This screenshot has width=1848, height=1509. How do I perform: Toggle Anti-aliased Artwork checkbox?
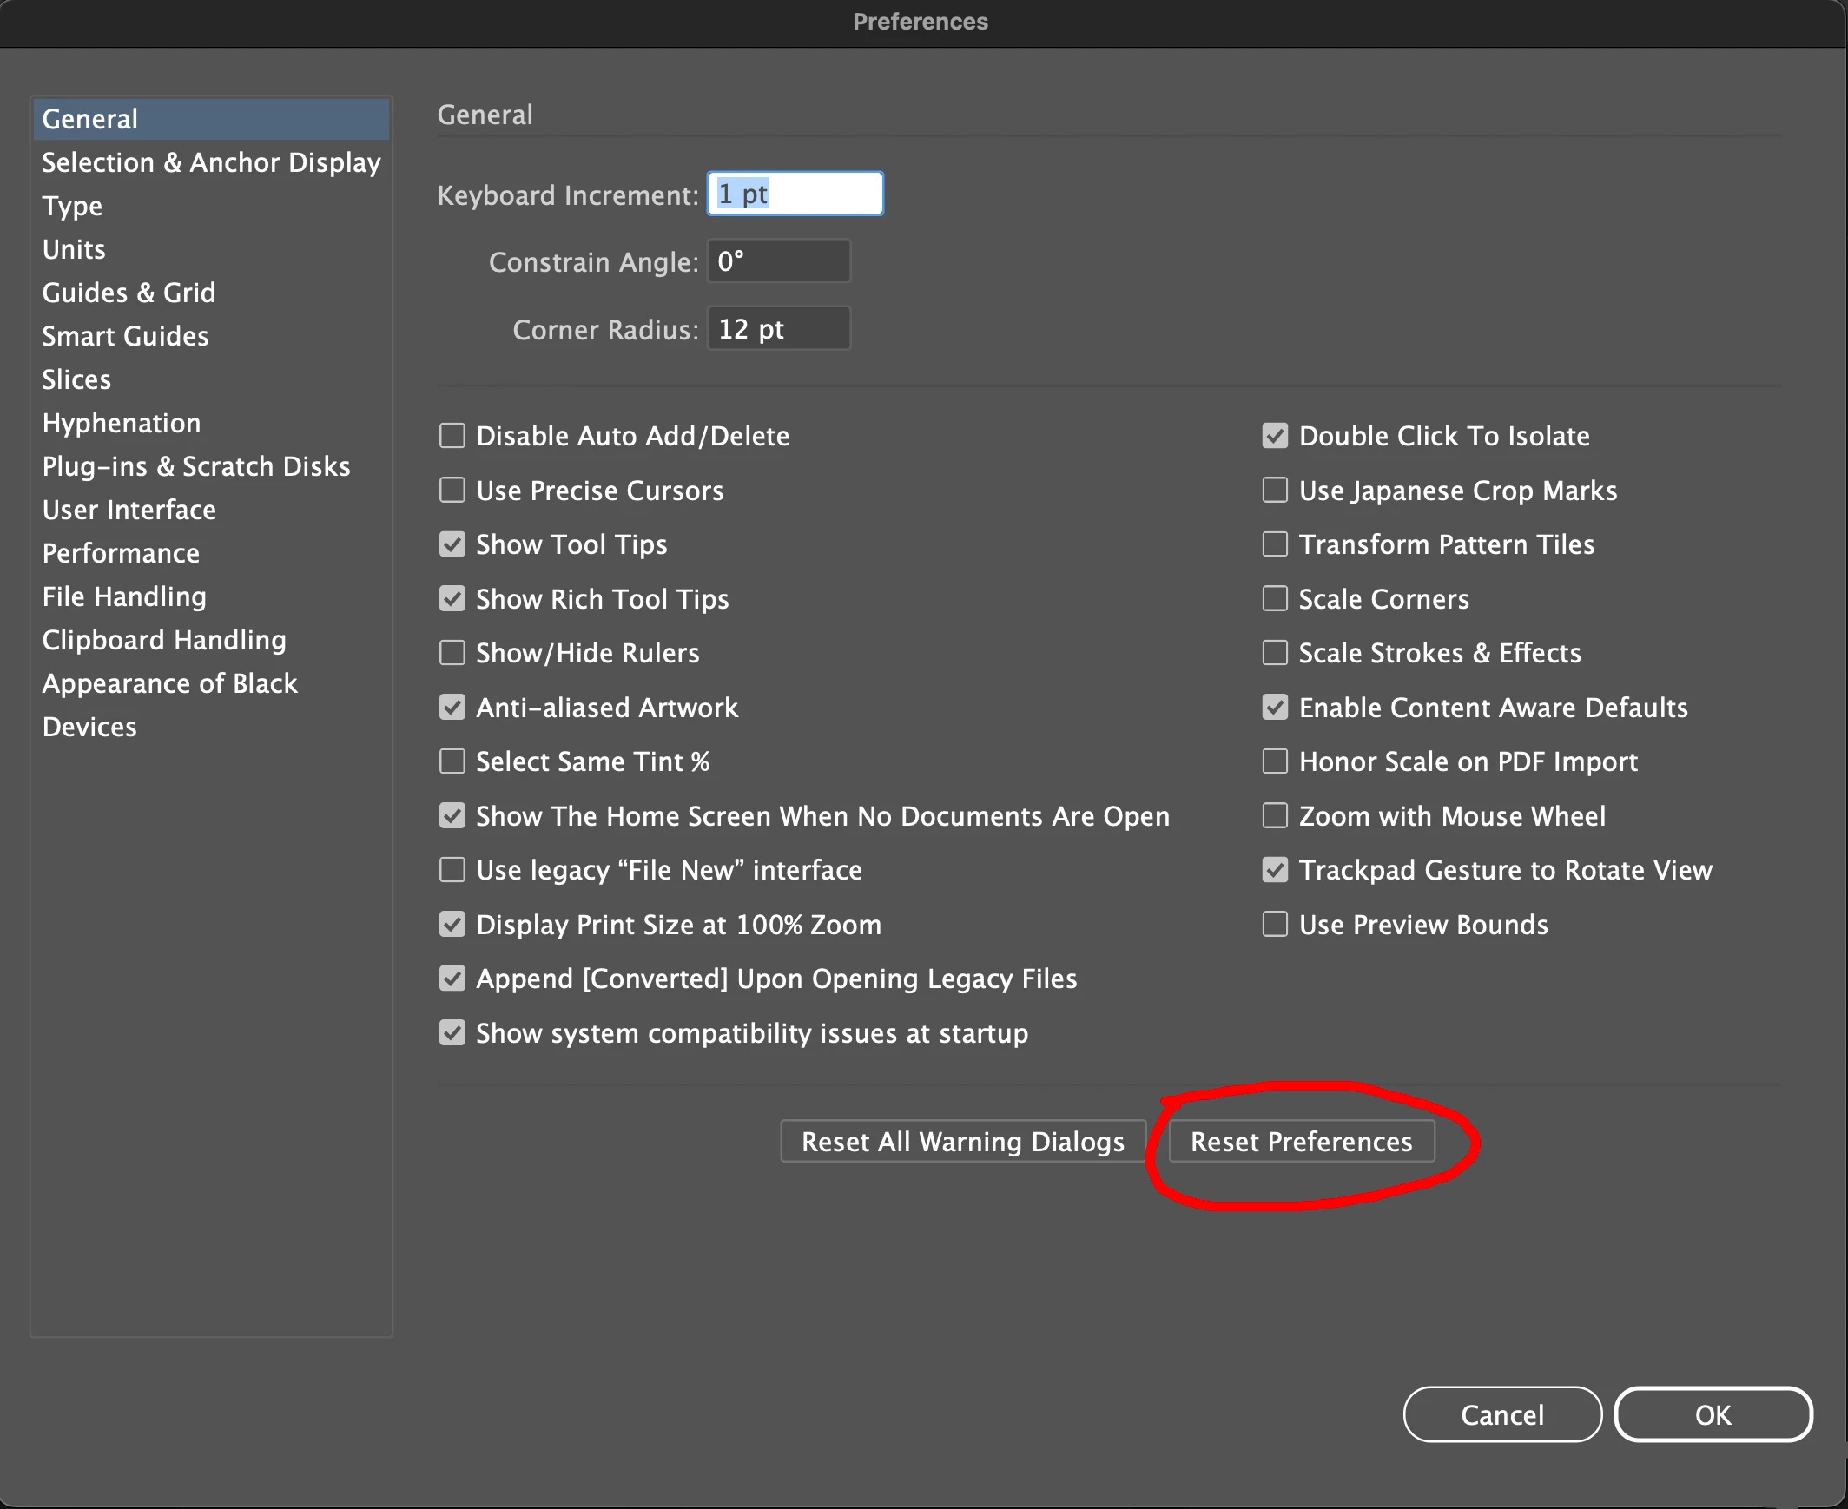tap(452, 708)
